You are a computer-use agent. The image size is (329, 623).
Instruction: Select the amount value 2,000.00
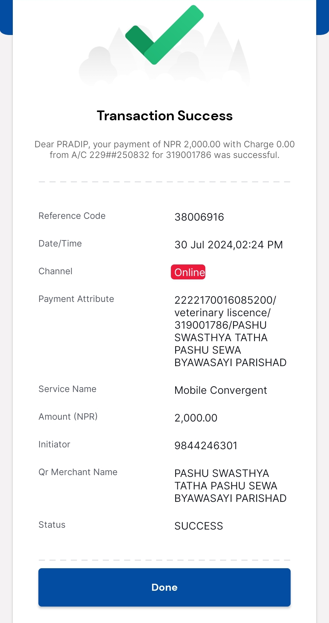196,418
